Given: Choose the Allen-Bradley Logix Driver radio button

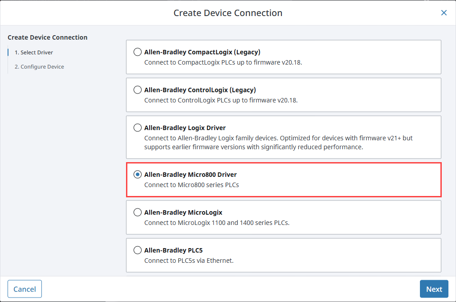Looking at the screenshot, I should pyautogui.click(x=138, y=128).
